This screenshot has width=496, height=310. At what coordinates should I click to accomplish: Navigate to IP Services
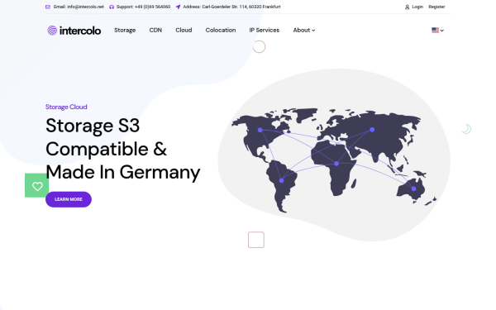tap(265, 30)
